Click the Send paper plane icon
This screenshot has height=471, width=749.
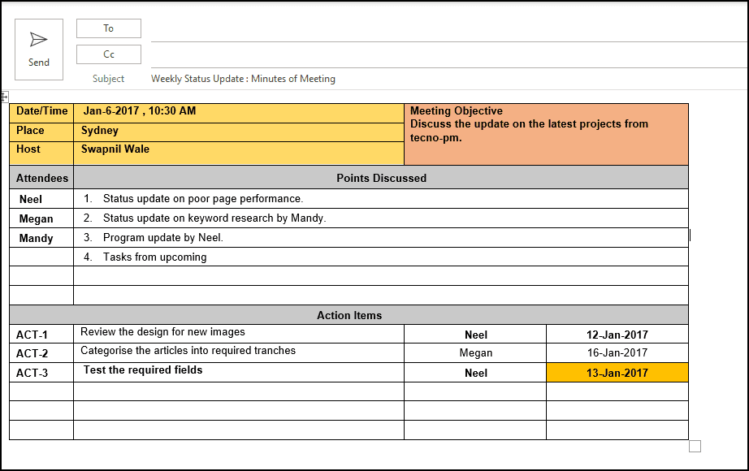pos(38,37)
